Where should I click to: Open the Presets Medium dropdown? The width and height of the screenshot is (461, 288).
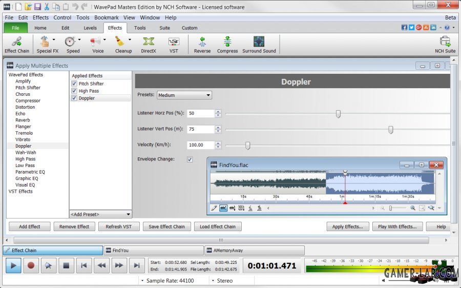click(184, 95)
